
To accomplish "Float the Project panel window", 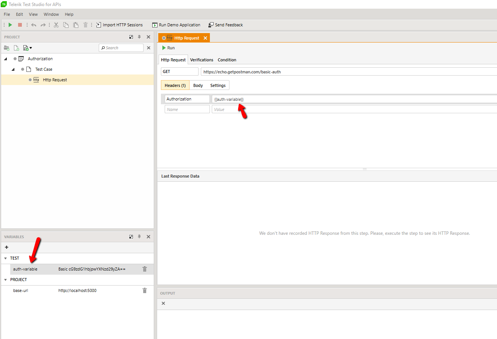I will [x=131, y=37].
